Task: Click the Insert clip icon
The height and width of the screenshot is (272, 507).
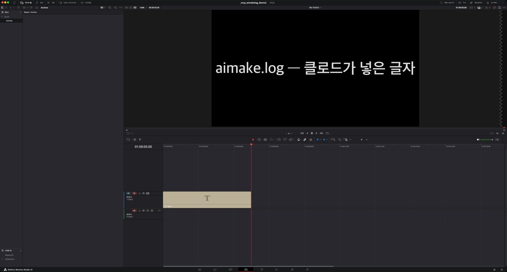Action: click(279, 140)
